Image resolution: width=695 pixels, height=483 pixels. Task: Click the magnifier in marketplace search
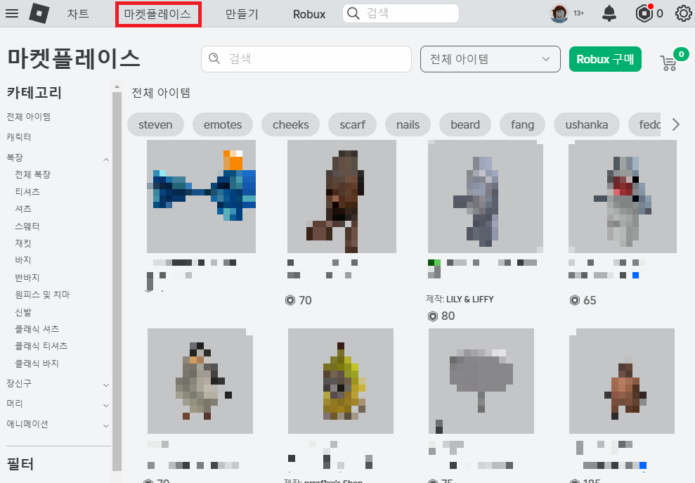(x=214, y=58)
